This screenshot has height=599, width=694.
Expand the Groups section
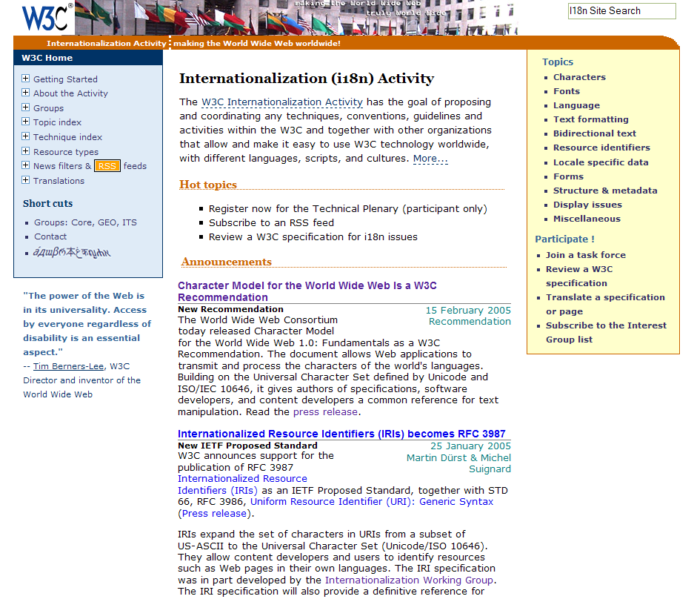coord(26,107)
